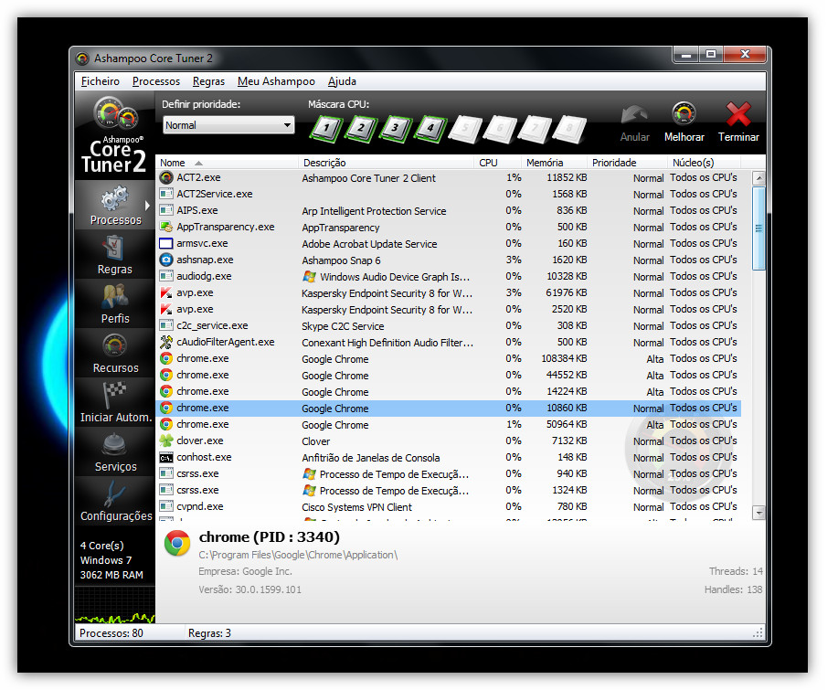Screen dimensions: 838x690
Task: Open the Ajuda menu
Action: pyautogui.click(x=342, y=81)
